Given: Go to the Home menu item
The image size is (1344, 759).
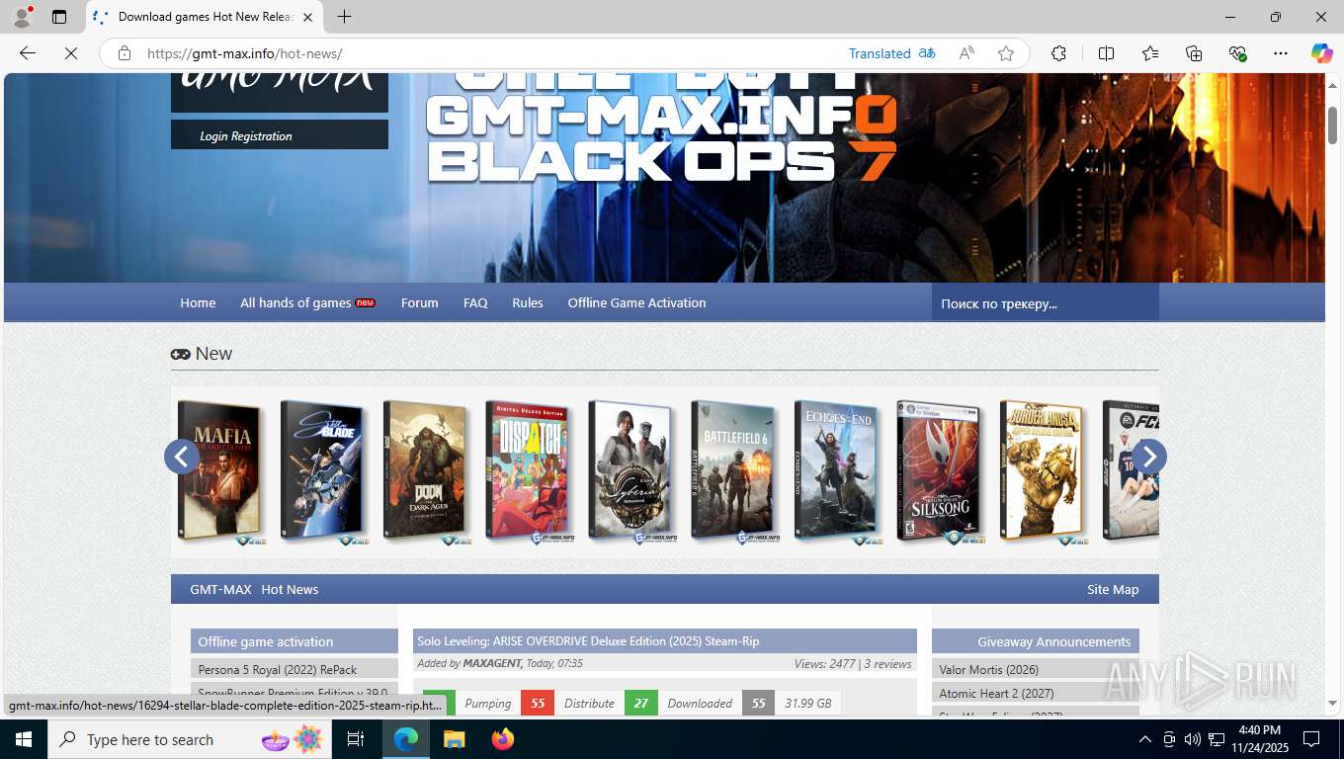Looking at the screenshot, I should point(198,302).
